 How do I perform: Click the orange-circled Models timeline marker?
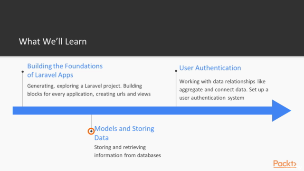click(x=91, y=131)
